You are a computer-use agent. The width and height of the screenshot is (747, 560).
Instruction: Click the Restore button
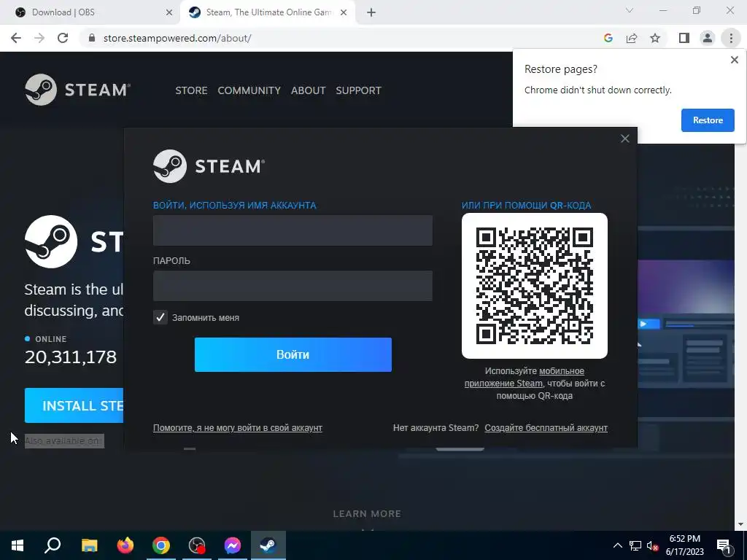708,120
